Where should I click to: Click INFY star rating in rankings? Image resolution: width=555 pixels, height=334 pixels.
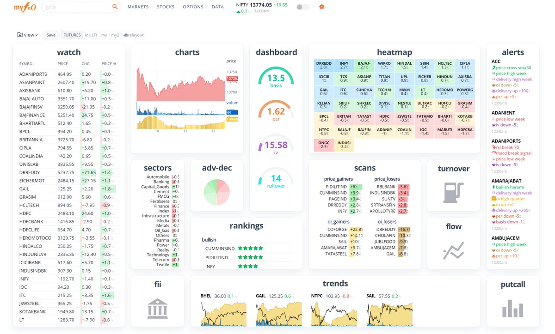(248, 266)
